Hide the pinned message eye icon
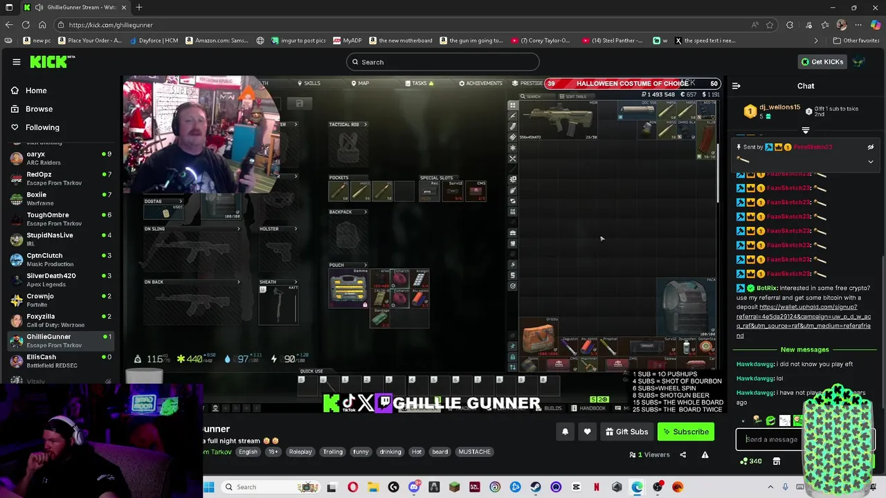Viewport: 886px width, 498px height. 871,147
